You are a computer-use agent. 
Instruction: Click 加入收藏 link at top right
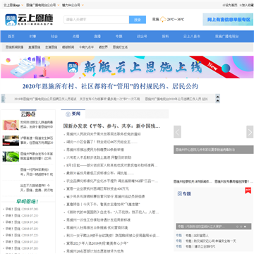pyautogui.click(x=246, y=5)
